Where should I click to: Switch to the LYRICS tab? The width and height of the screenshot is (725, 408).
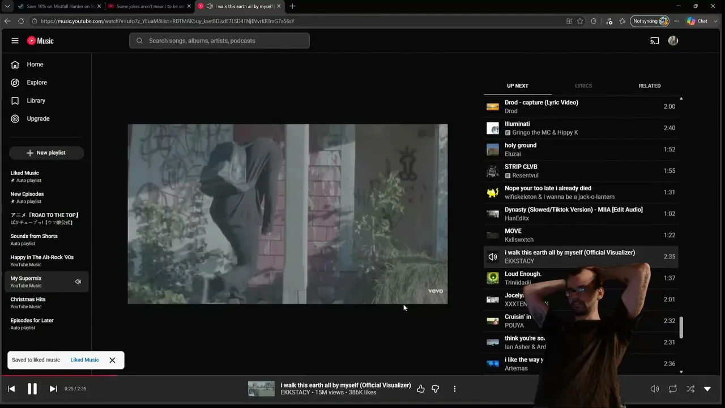(583, 86)
